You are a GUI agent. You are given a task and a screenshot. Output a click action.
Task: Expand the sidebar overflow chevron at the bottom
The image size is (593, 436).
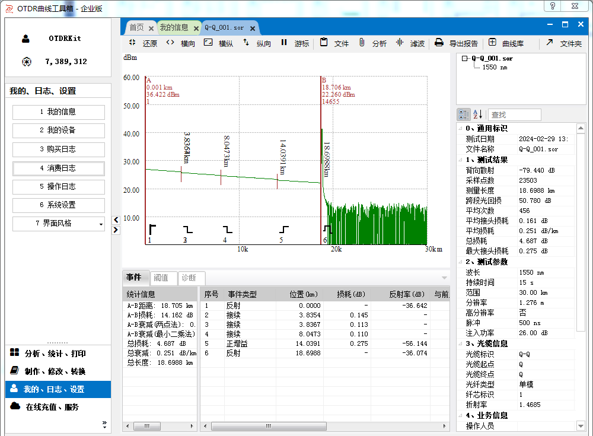click(x=104, y=424)
